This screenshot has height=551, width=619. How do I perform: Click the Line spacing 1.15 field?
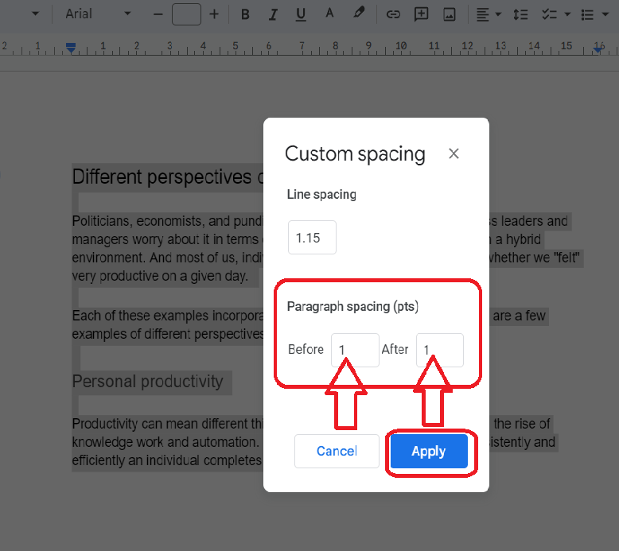(312, 238)
